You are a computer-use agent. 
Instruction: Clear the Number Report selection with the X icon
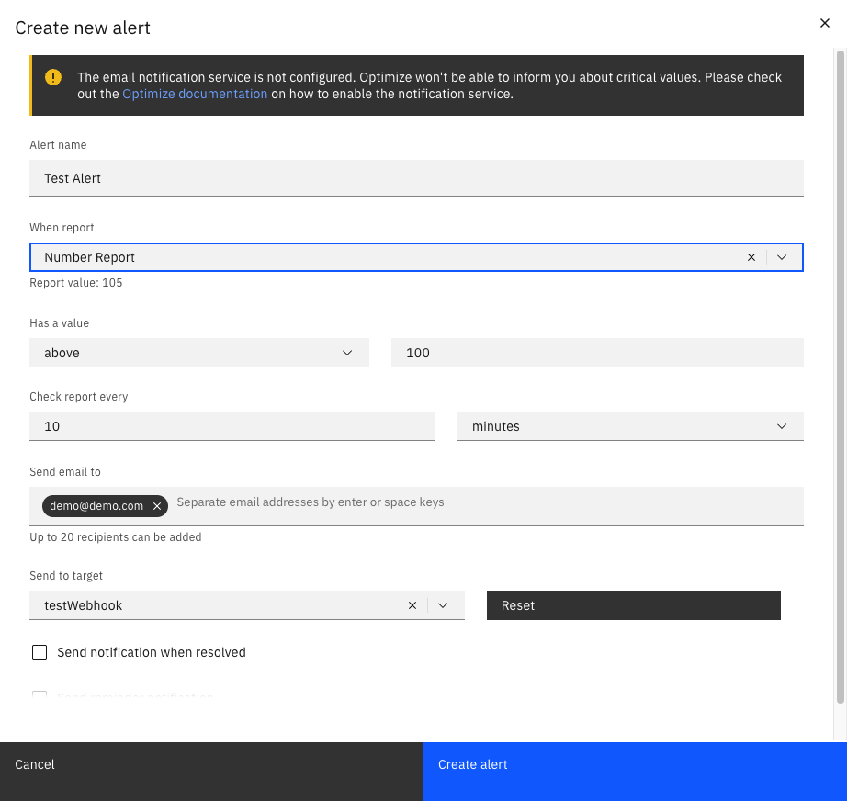tap(751, 257)
